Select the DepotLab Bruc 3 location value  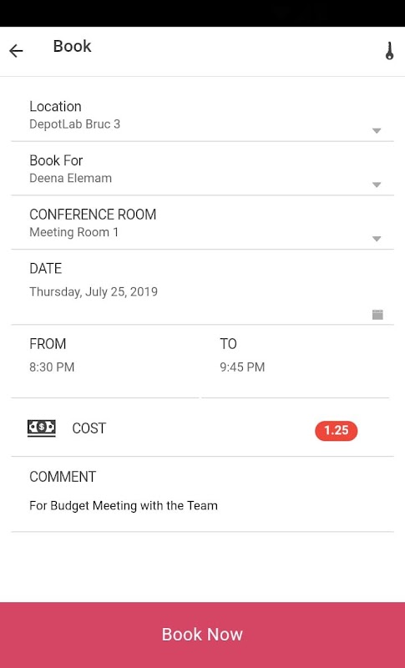(x=74, y=124)
